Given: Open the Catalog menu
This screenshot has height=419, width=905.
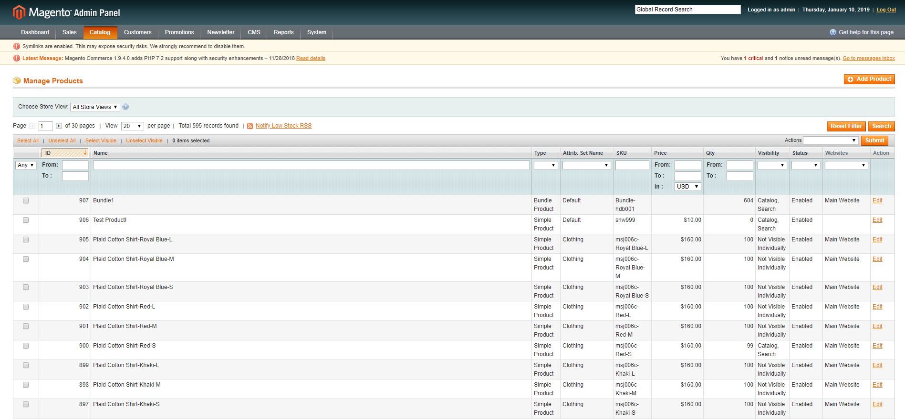Looking at the screenshot, I should 100,32.
